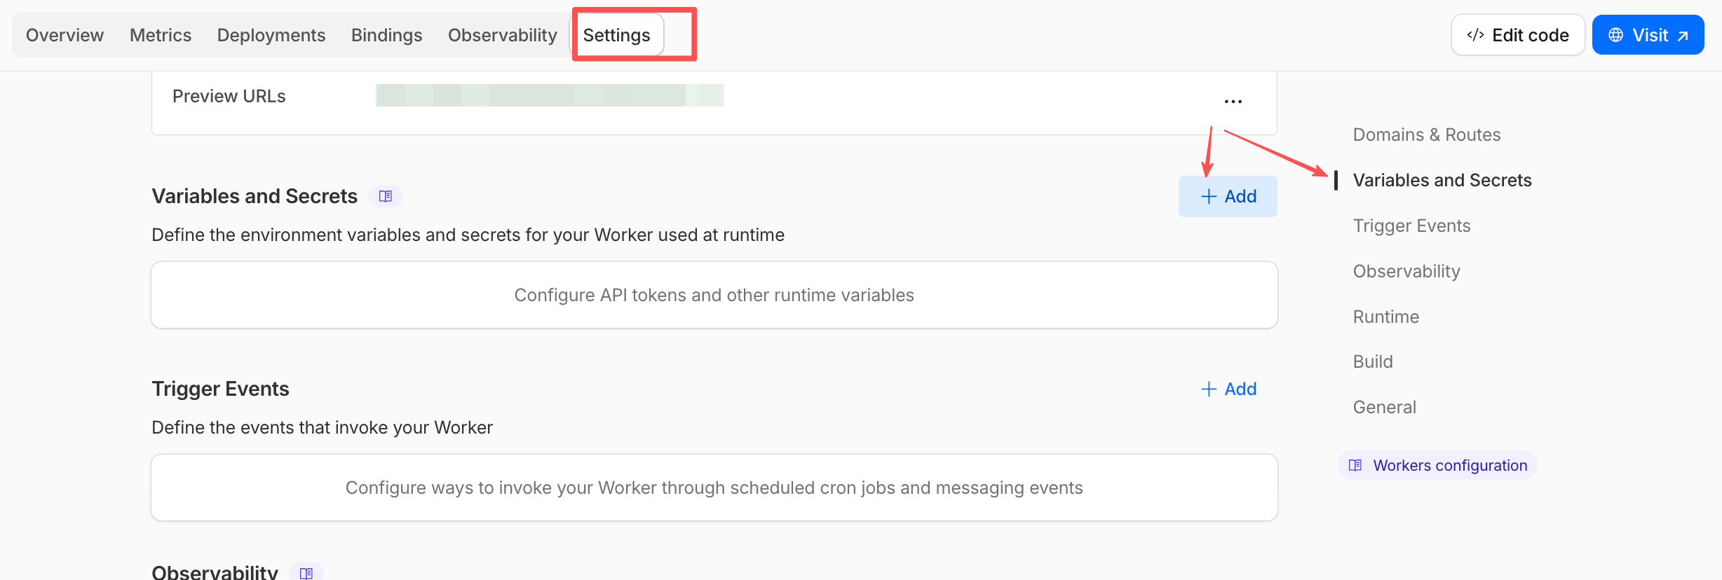Open the three-dot menu for Preview URLs

click(x=1233, y=102)
